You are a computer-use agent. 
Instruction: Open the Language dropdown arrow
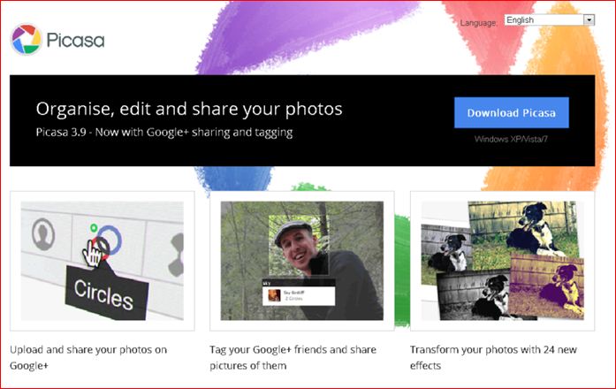click(589, 19)
